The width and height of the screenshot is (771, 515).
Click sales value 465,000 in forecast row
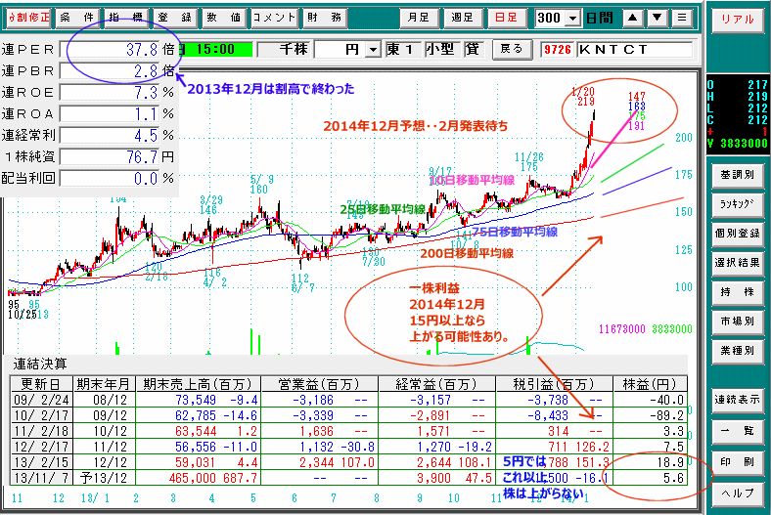(x=192, y=478)
